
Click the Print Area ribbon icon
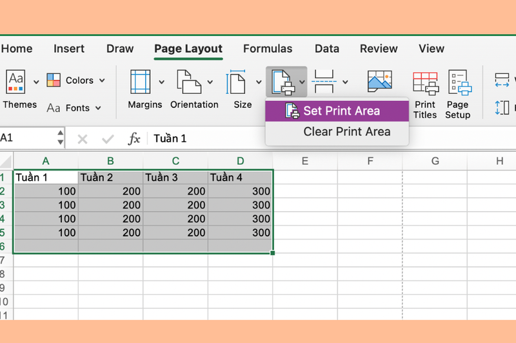(283, 82)
